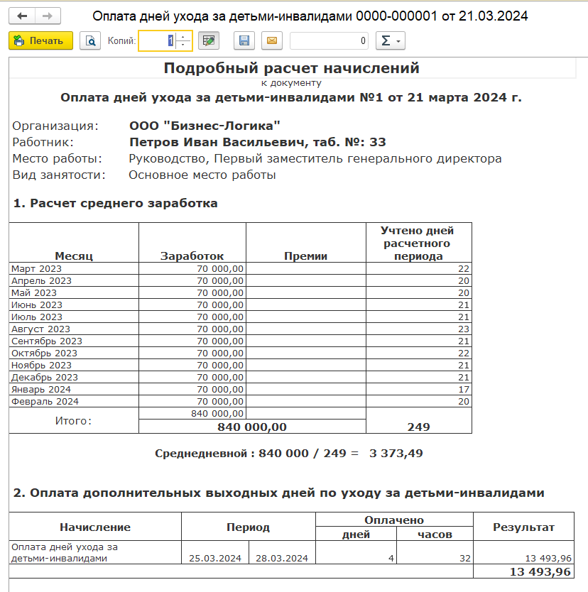Click the Учтено дней расчетного периода header

[x=419, y=243]
